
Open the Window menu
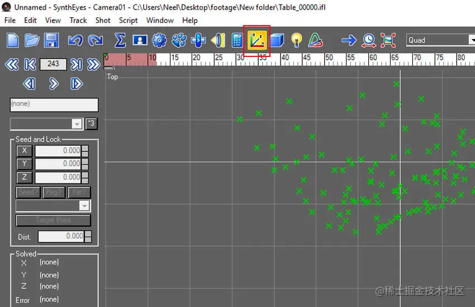tap(160, 20)
